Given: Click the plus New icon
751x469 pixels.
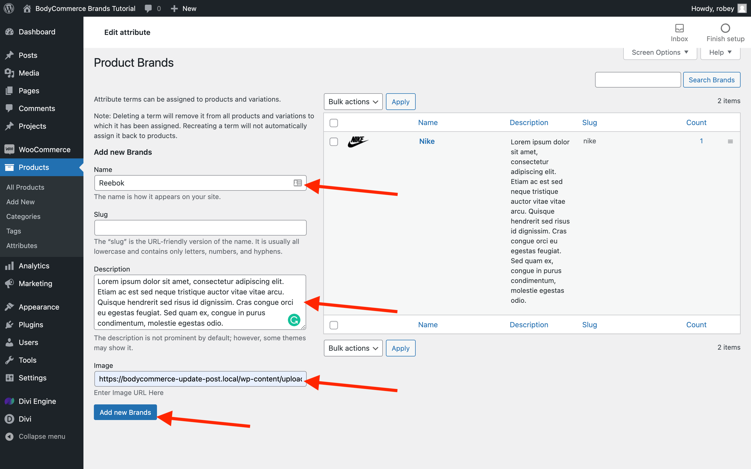Looking at the screenshot, I should (x=174, y=8).
